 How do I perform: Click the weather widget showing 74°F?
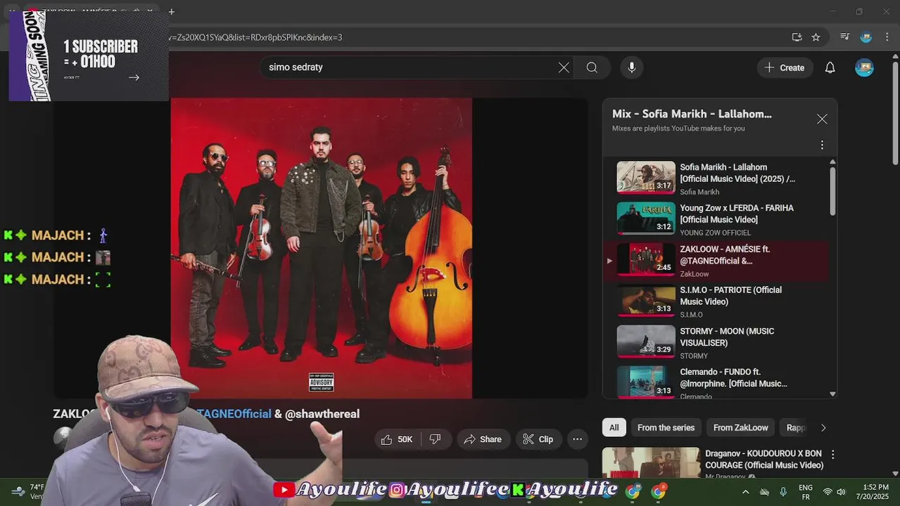point(28,492)
